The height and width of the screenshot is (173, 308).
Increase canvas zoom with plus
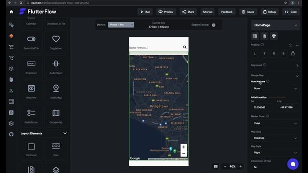point(241,167)
